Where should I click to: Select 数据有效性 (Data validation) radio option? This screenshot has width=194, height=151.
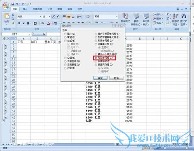(x=96, y=65)
